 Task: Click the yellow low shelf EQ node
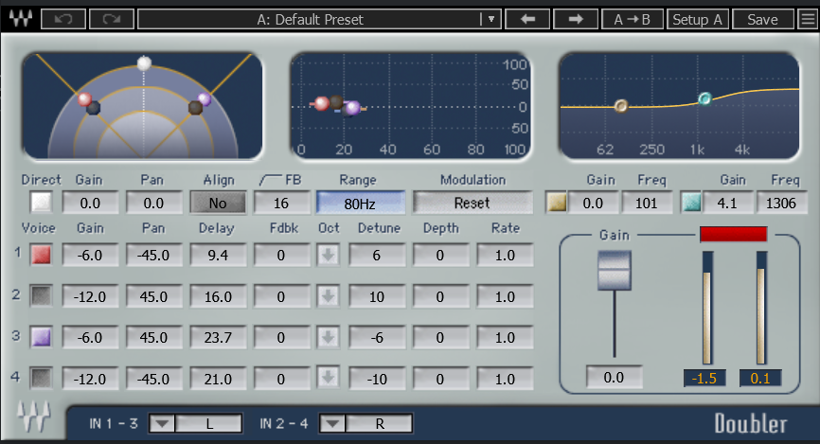pyautogui.click(x=621, y=106)
